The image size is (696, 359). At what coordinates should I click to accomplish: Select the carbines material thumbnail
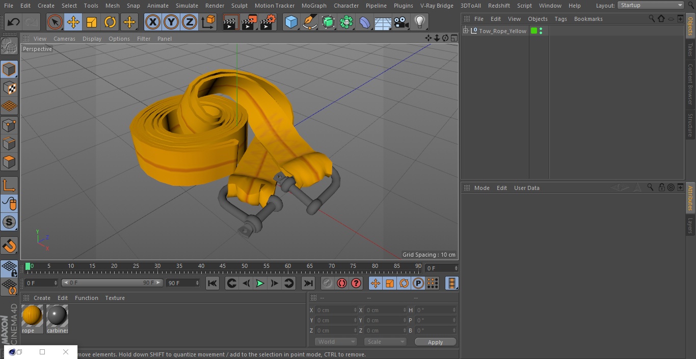point(57,316)
